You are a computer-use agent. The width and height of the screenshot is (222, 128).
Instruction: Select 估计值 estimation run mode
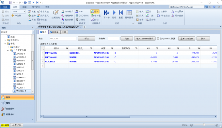(96, 16)
